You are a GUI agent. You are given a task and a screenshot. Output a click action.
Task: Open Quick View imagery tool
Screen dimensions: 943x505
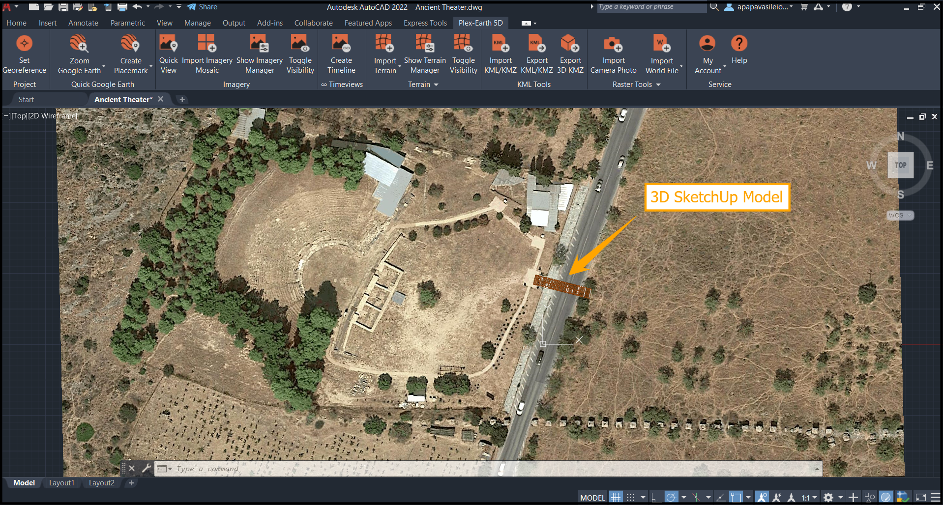(168, 55)
